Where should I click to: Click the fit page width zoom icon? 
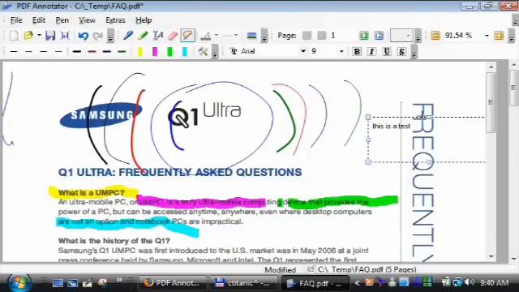coord(435,36)
